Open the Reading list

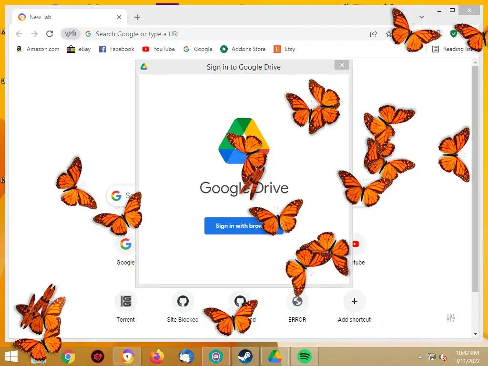(453, 49)
